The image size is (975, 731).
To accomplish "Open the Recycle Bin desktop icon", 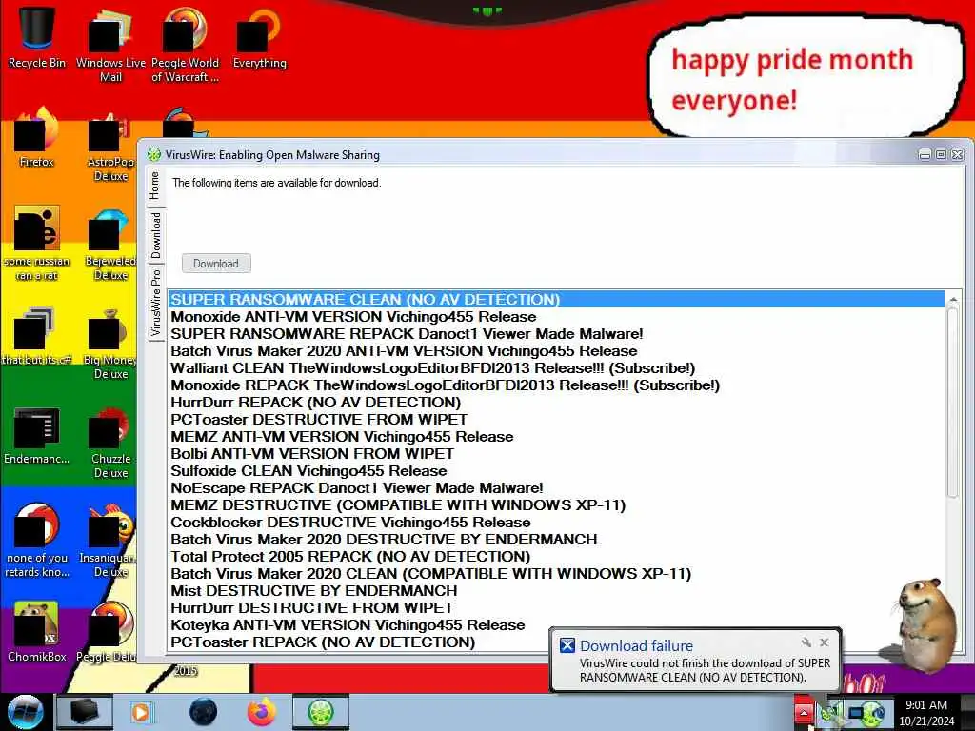I will 37,37.
